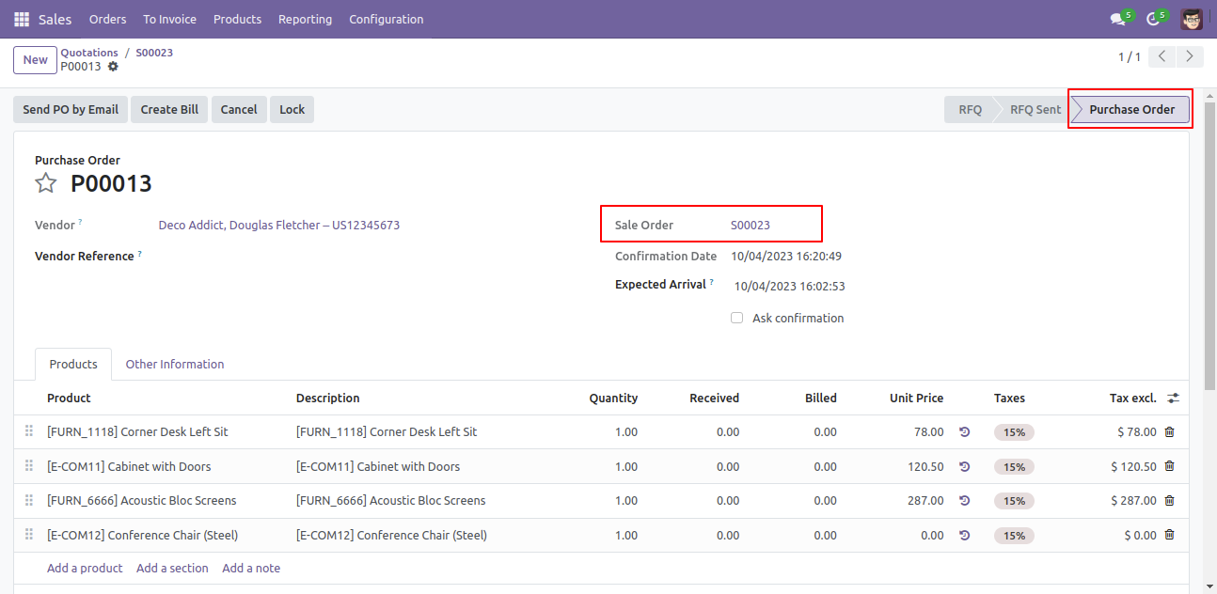Click Add a product link
The height and width of the screenshot is (594, 1217).
85,568
